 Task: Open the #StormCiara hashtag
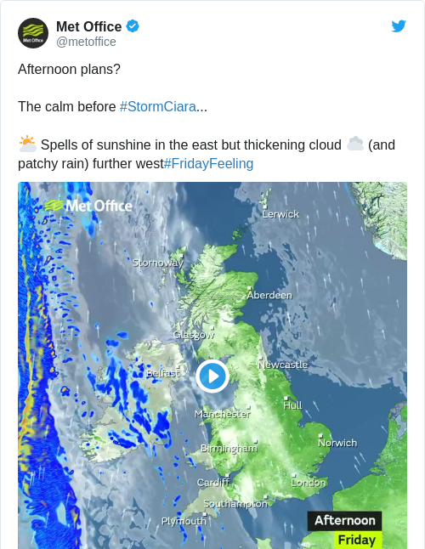tap(157, 106)
